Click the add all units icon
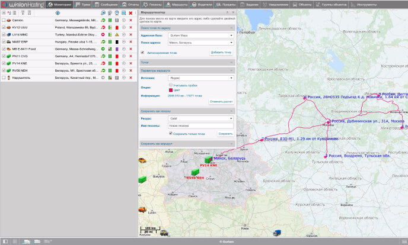Viewport: 408px width, 245px height. pos(29,12)
